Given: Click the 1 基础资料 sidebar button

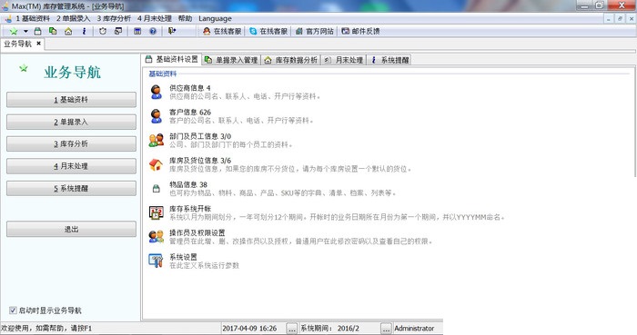Looking at the screenshot, I should pos(71,100).
